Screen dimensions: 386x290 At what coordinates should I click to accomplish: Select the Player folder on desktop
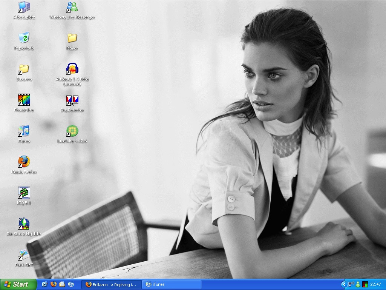coord(72,38)
